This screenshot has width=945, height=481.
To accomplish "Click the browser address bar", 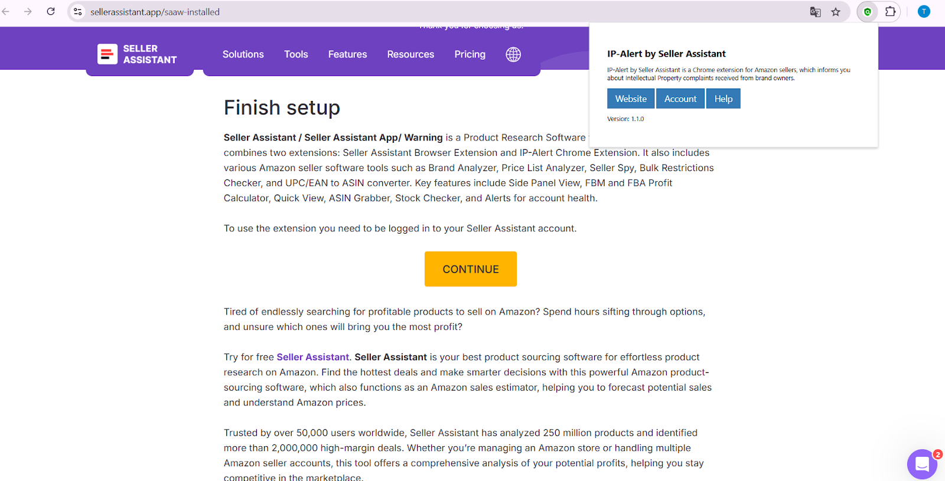I will tap(413, 12).
